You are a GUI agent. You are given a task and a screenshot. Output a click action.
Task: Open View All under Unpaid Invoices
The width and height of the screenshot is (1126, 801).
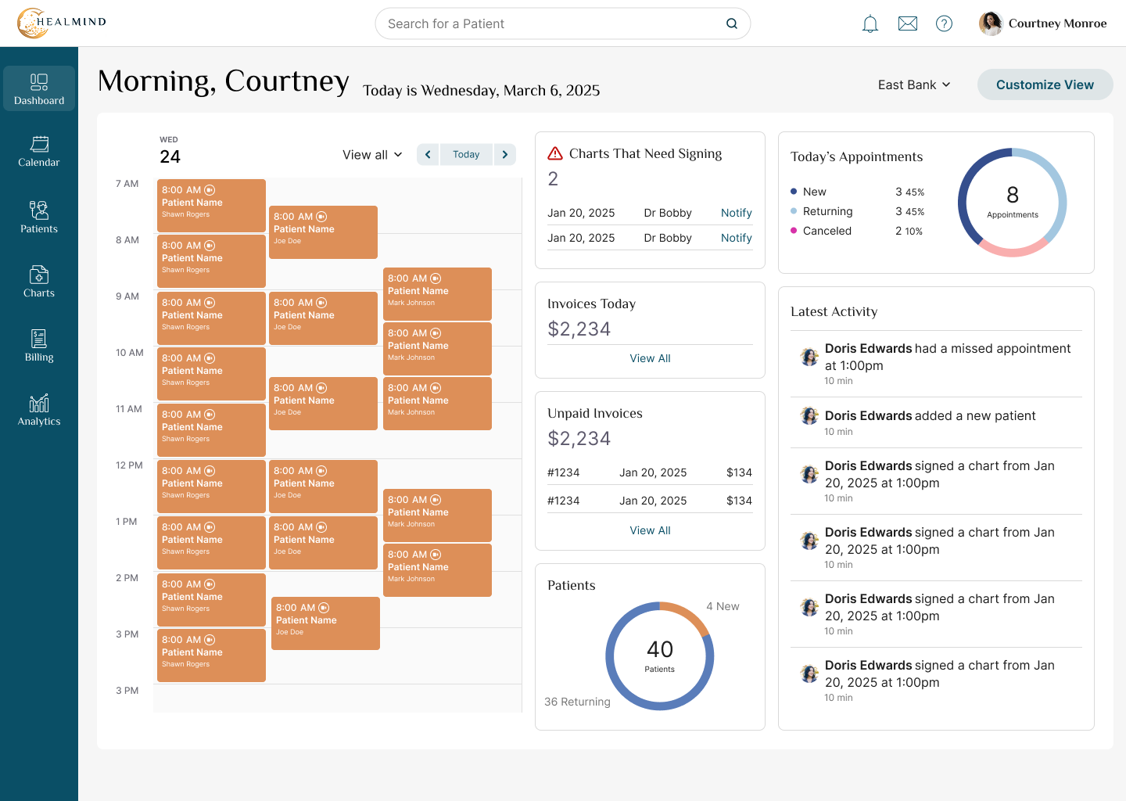651,530
